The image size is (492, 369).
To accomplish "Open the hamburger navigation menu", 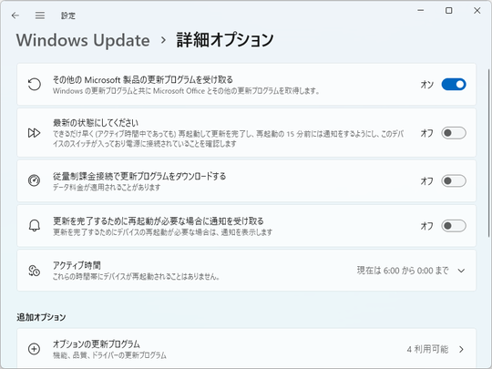I will click(x=40, y=15).
